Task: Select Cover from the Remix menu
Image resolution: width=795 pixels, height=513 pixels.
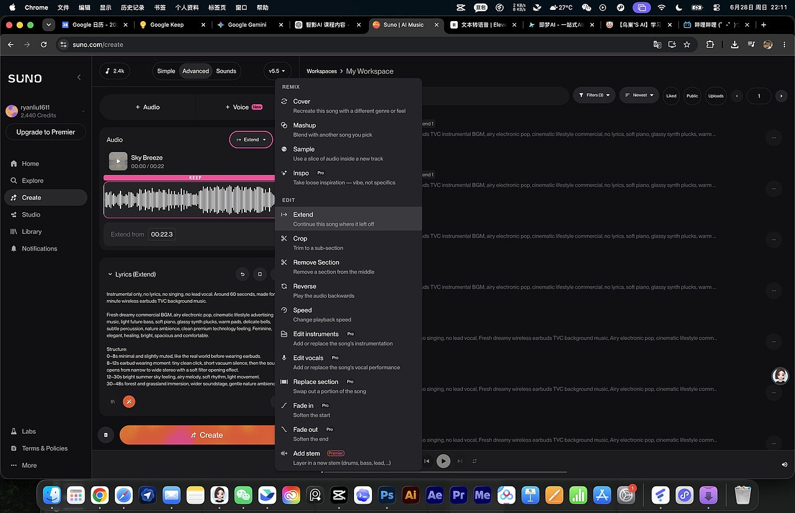Action: (348, 105)
